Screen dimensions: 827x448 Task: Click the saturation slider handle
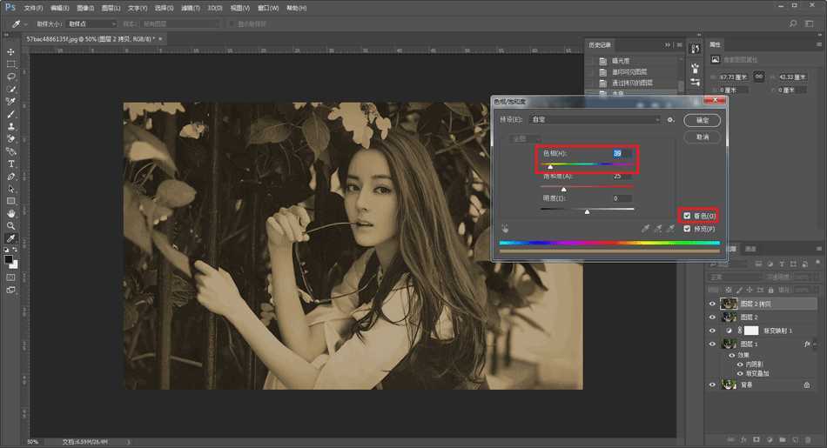tap(563, 189)
